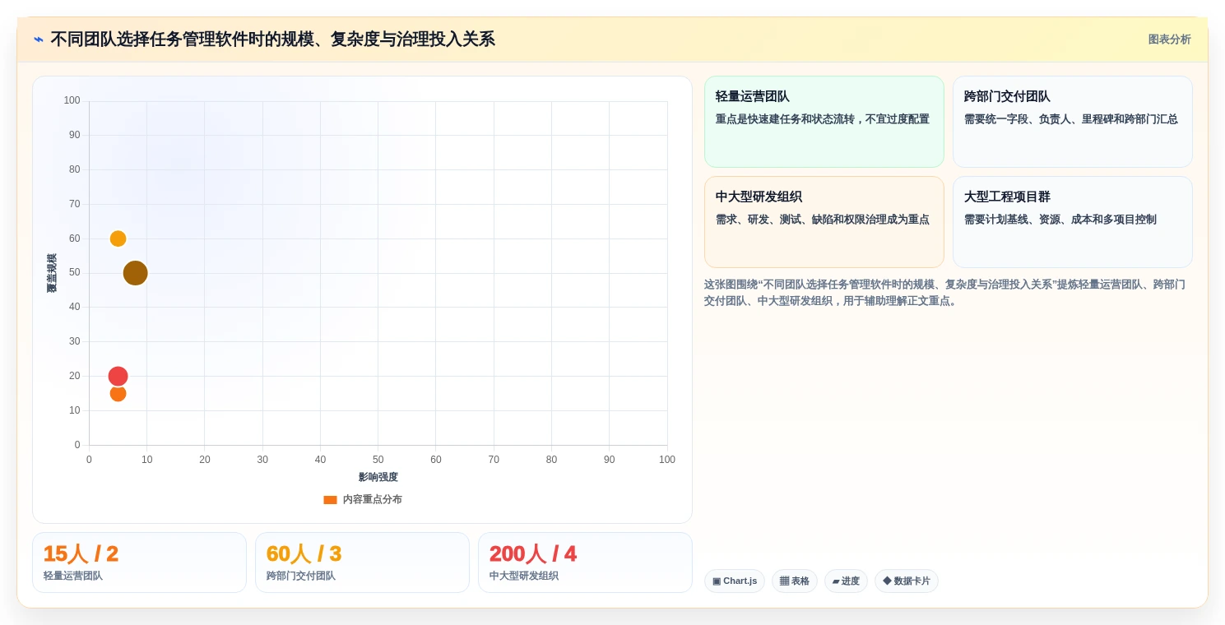Toggle the 内容重点分布 legend swatch
The width and height of the screenshot is (1225, 625).
click(x=330, y=500)
